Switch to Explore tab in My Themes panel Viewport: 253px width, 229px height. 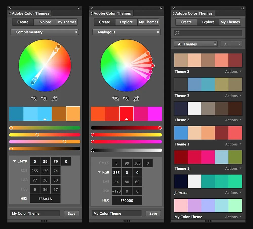(x=208, y=22)
